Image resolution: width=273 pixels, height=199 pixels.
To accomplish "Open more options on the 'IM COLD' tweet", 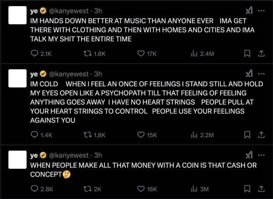I will point(261,74).
